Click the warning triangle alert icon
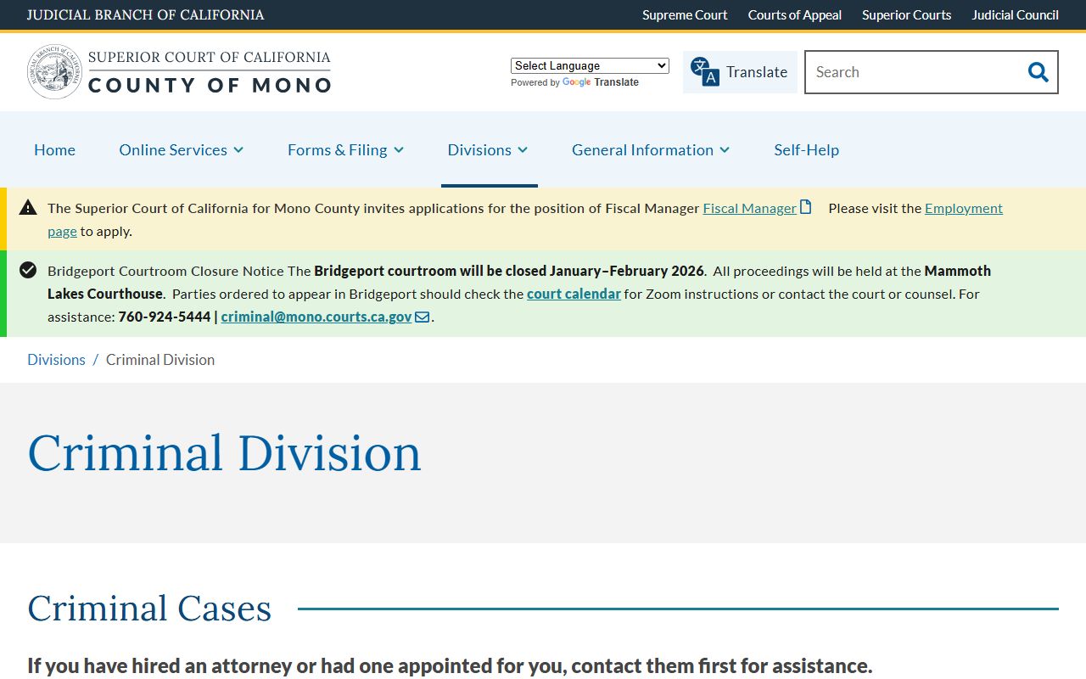 [28, 207]
